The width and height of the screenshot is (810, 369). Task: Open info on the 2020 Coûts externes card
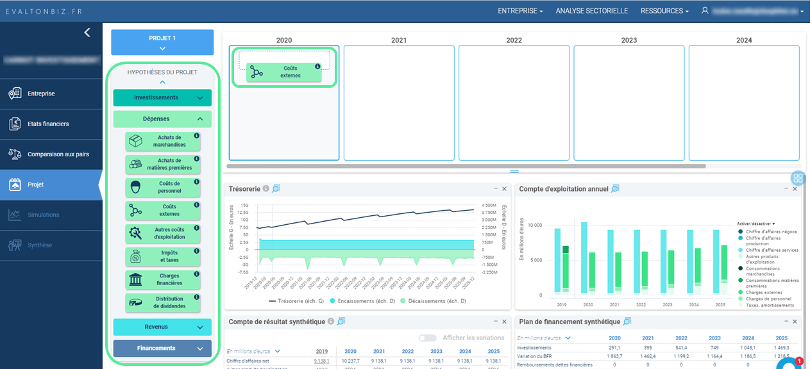[317, 66]
